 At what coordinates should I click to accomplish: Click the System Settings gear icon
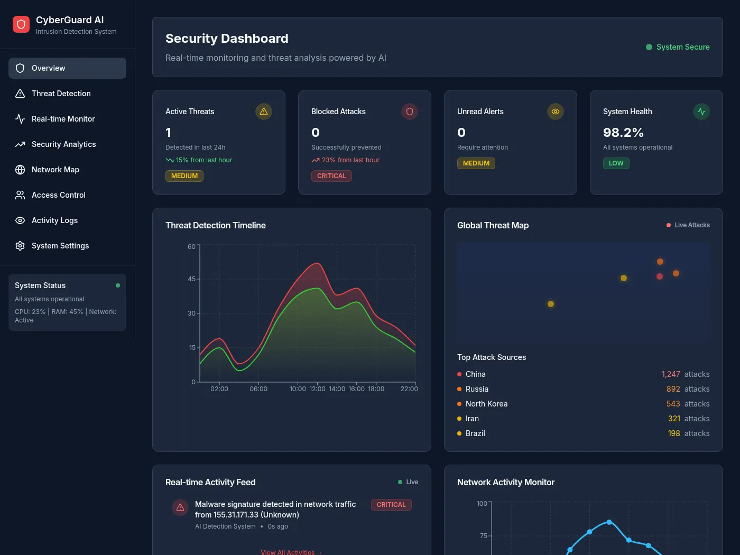click(x=20, y=246)
